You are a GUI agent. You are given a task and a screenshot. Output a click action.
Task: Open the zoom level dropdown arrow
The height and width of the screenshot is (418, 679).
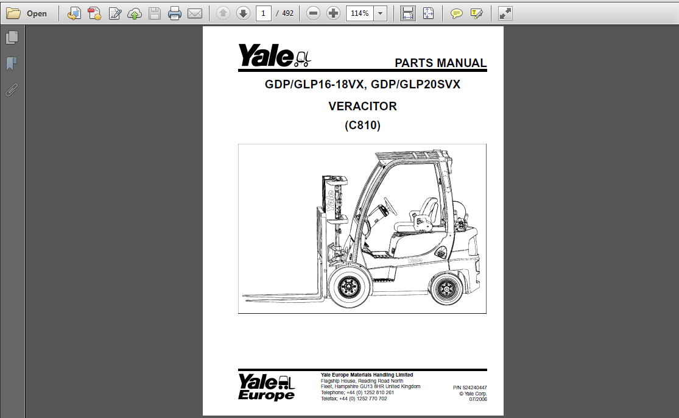[380, 13]
